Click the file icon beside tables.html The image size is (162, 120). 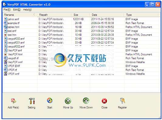[5, 27]
